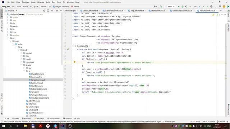230x129 pixels.
Task: Open the user account icon dropdown
Action: point(155,6)
